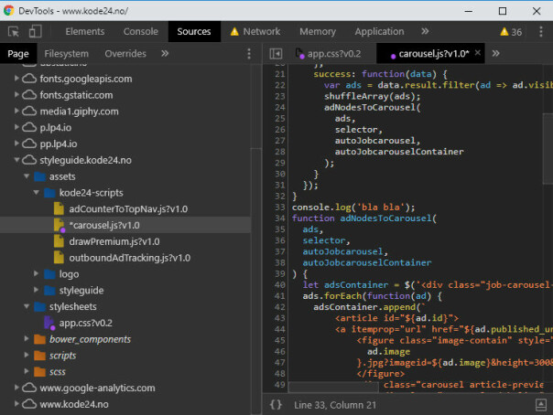Click the orange folder icon for bower_components
This screenshot has height=415, width=553.
(40, 339)
